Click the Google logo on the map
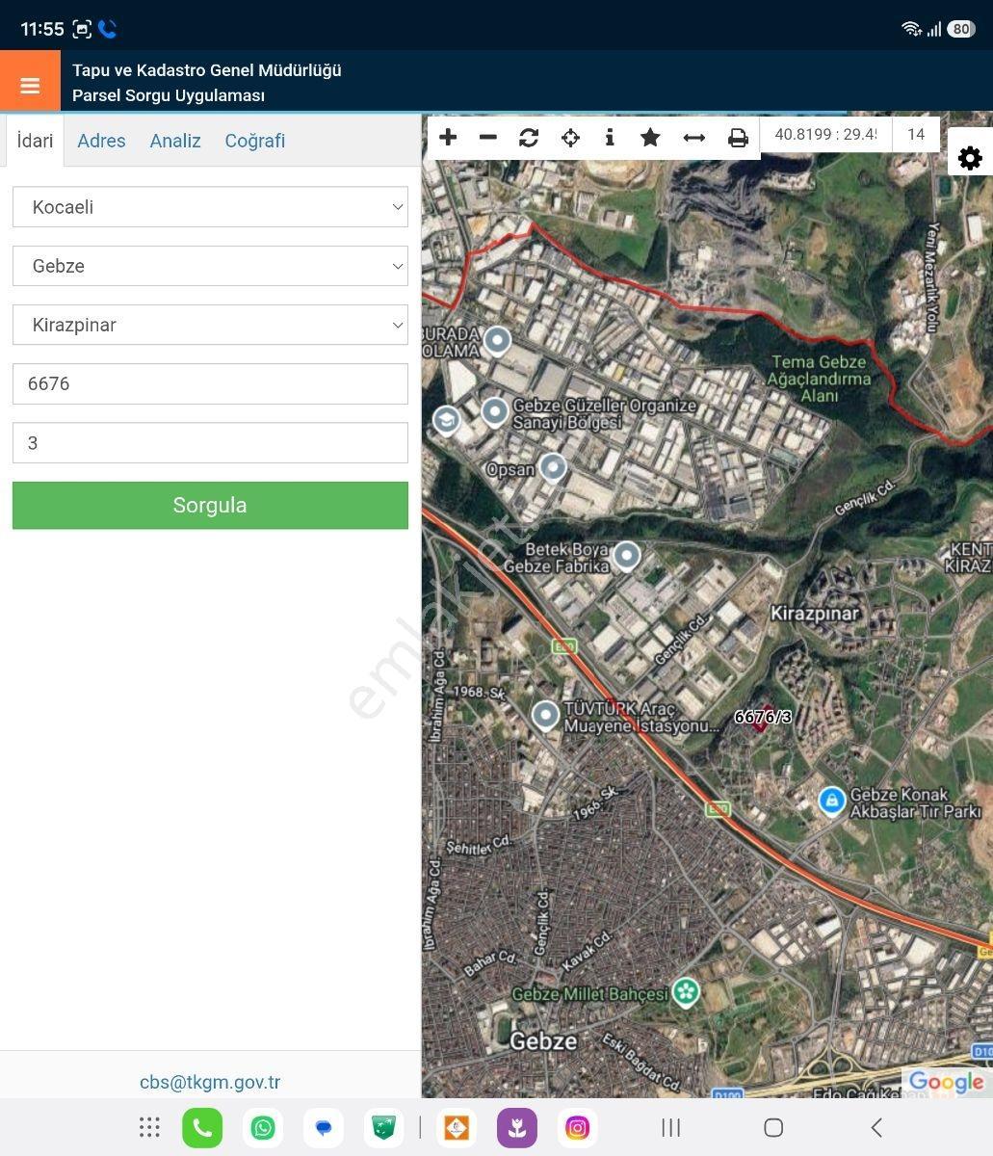The image size is (993, 1156). pos(946,1082)
